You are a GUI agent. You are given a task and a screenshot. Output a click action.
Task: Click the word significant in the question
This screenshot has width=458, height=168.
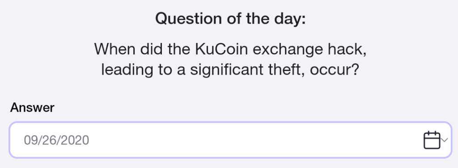(x=227, y=70)
